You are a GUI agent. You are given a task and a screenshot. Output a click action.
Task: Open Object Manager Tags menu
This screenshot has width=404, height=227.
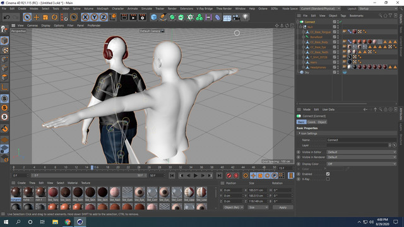(x=343, y=16)
